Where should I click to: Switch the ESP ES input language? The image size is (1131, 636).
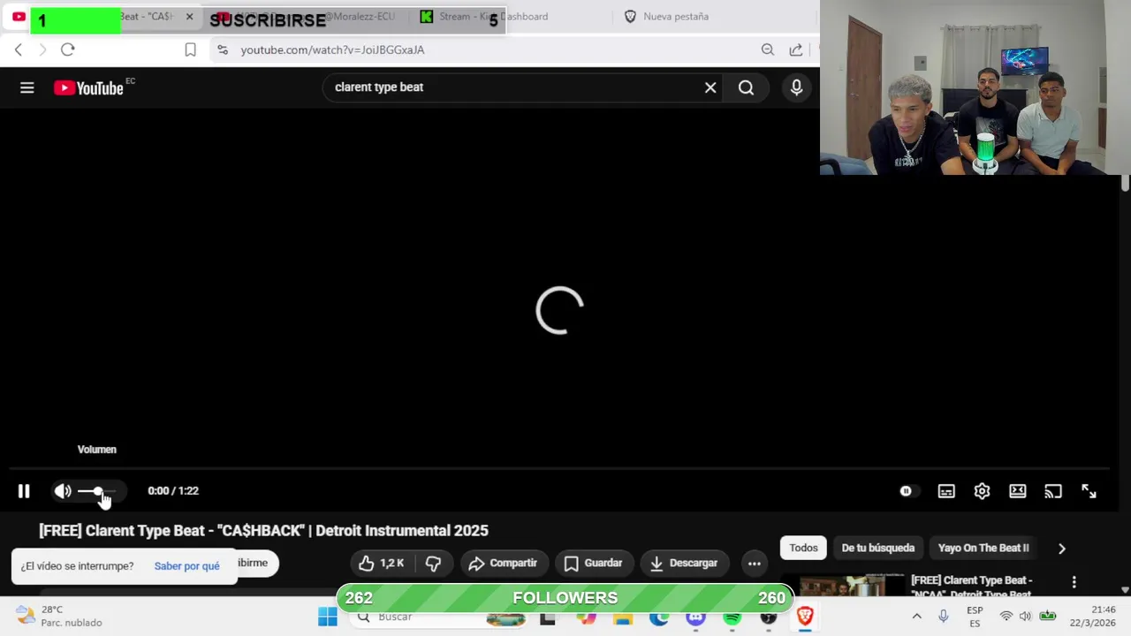click(975, 617)
